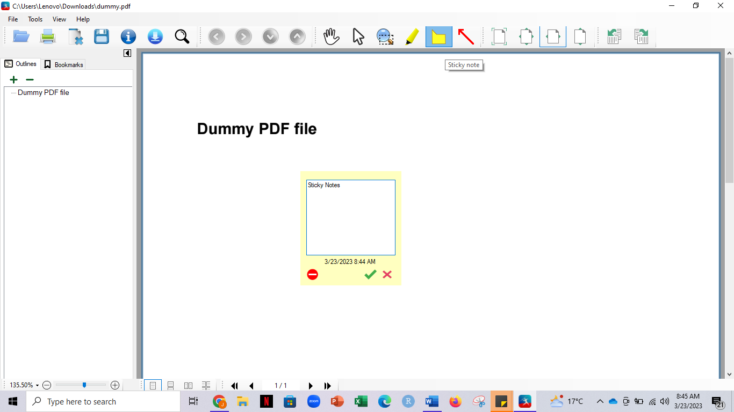Click the taskbar search box
This screenshot has width=734, height=412.
[x=103, y=401]
